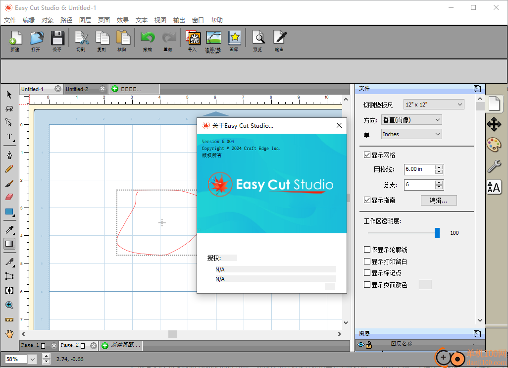Toggle the layer eye visibility icon

tap(361, 345)
